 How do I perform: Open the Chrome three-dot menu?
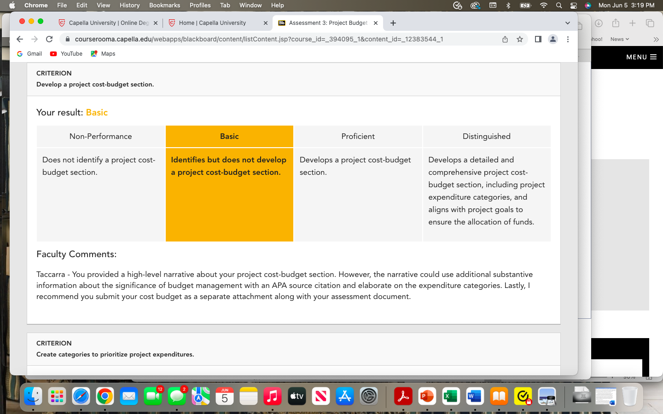coord(568,39)
